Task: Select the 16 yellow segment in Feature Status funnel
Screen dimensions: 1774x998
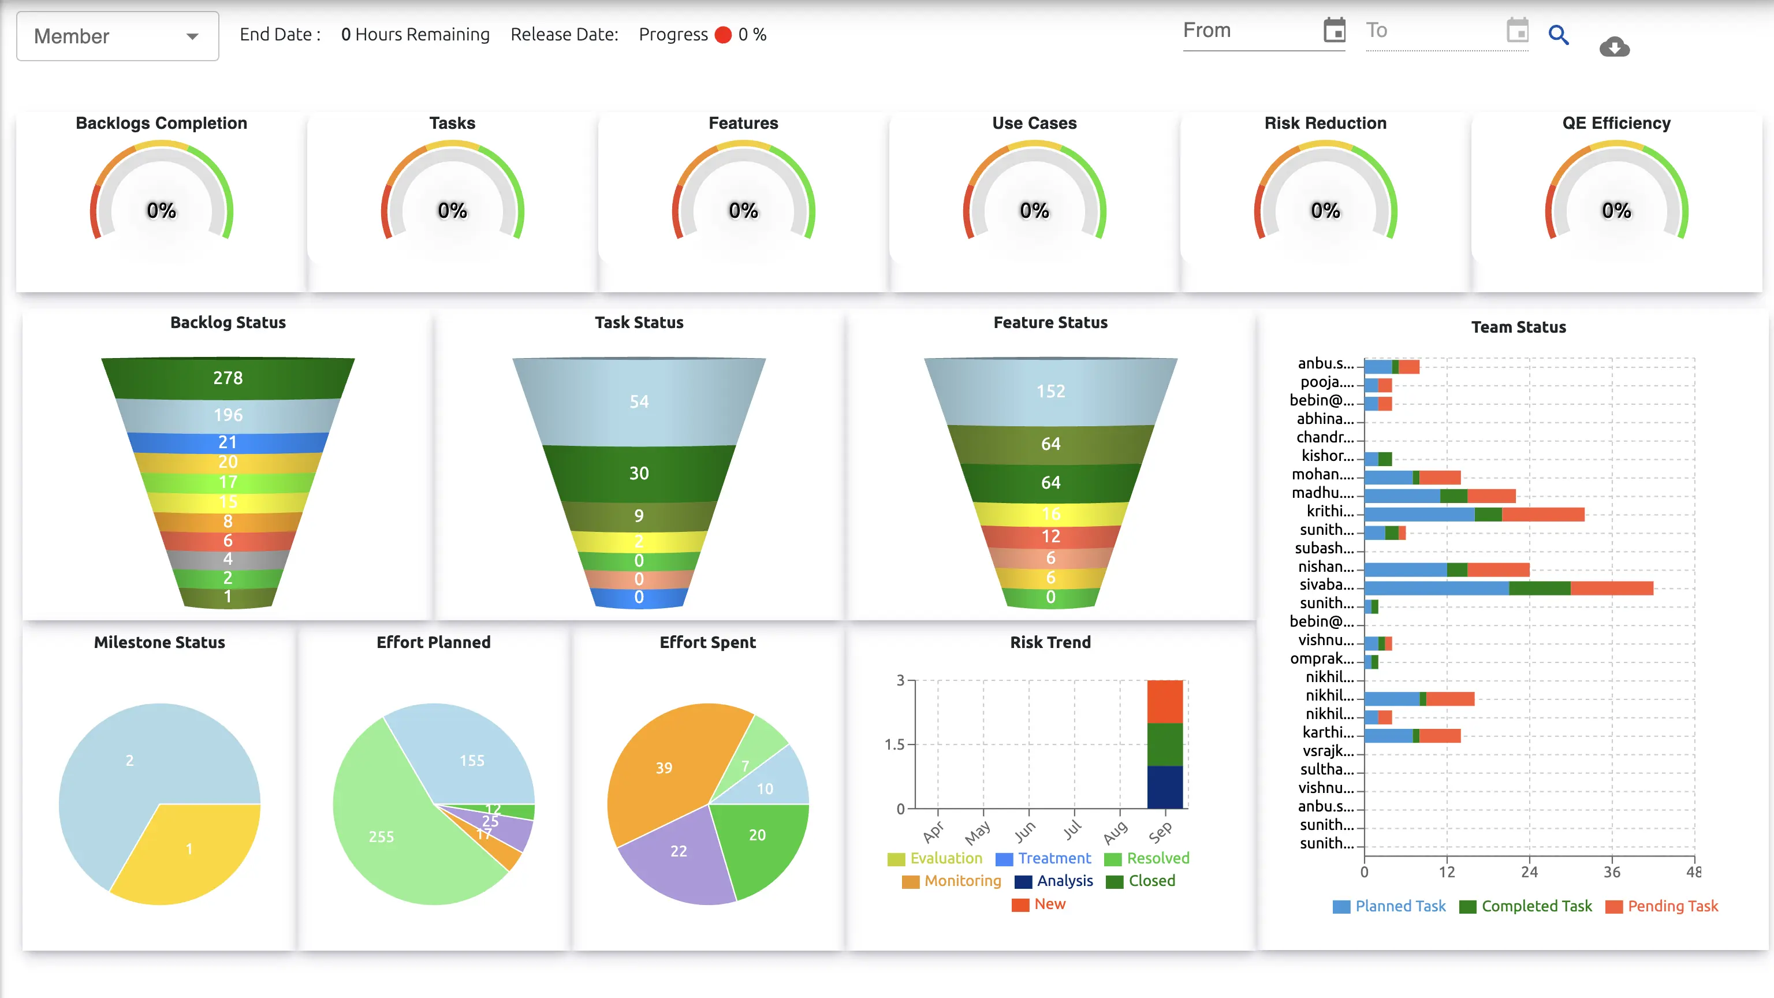Action: pos(1050,514)
